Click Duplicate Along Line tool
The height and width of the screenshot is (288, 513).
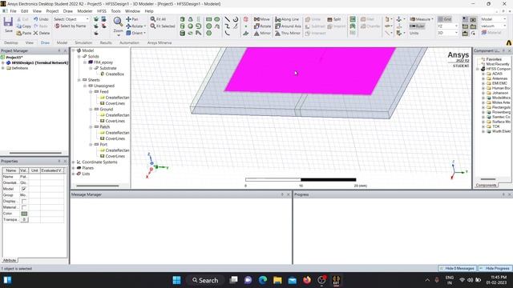(287, 19)
